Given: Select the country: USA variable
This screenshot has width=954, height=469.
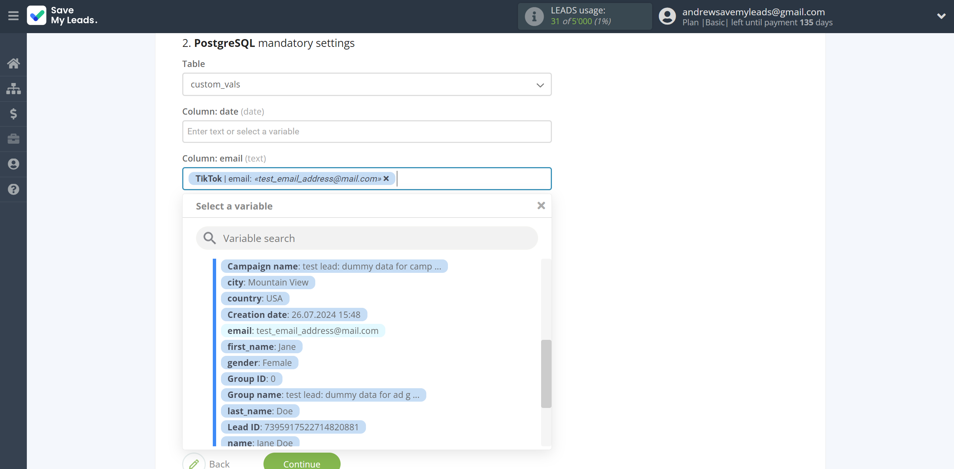Looking at the screenshot, I should coord(255,299).
